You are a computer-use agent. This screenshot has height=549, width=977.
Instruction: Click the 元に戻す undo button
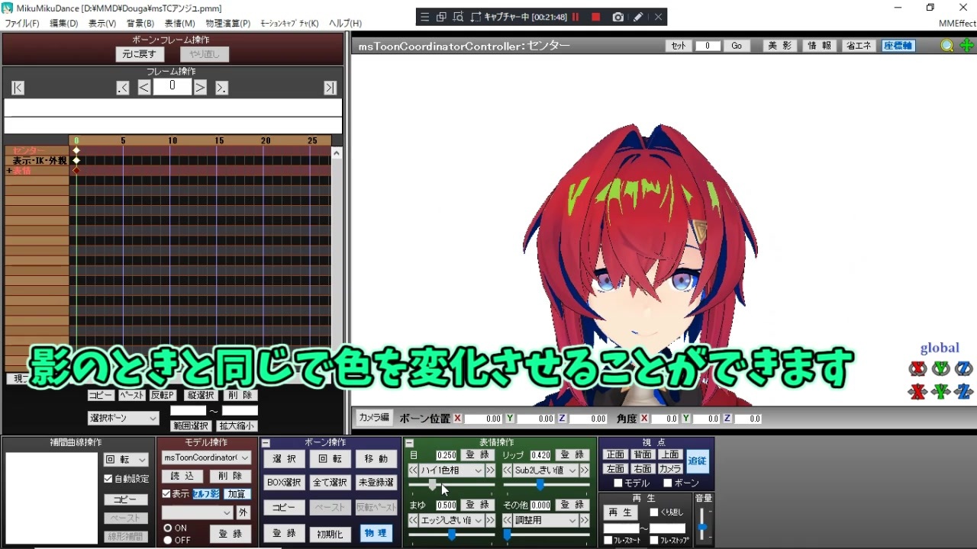pos(139,54)
